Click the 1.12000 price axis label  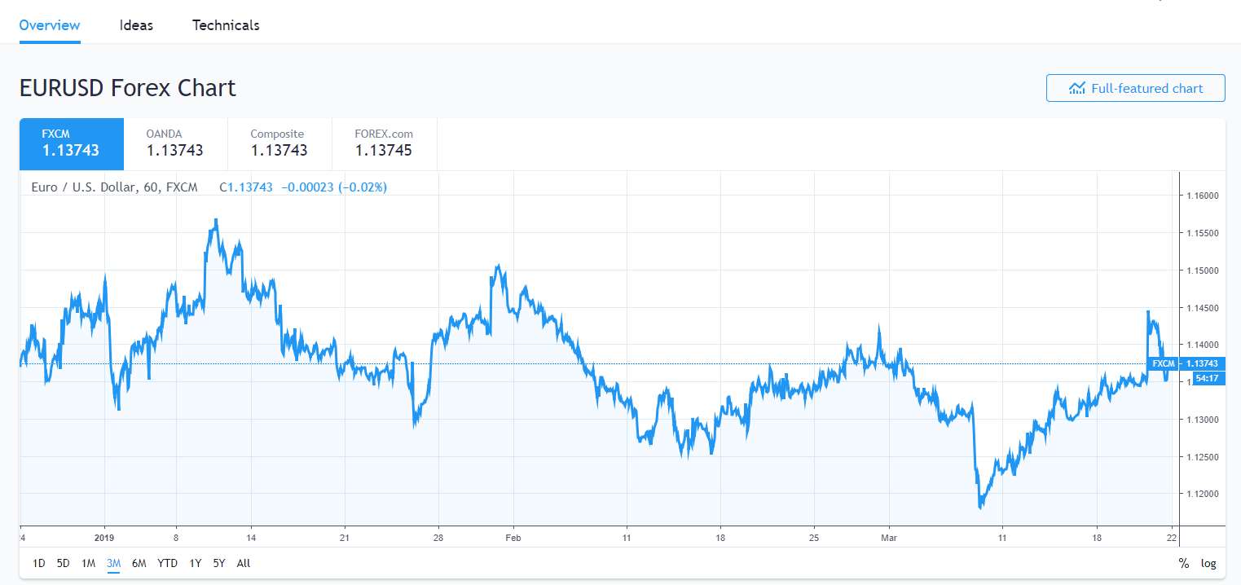point(1201,494)
